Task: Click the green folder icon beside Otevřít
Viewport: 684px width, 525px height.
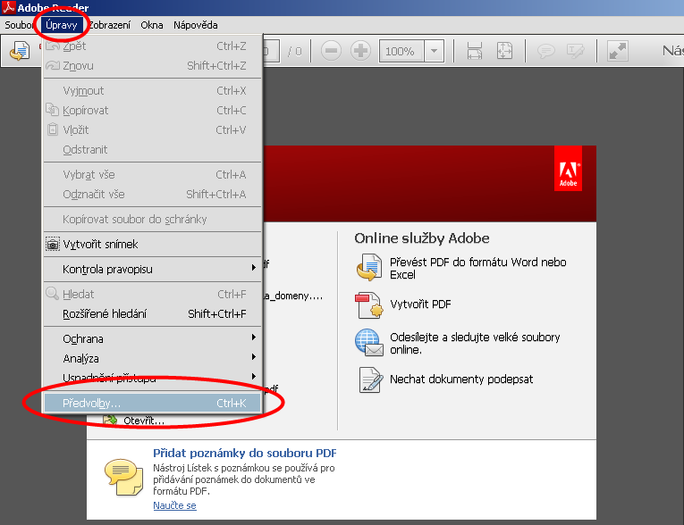Action: 110,420
